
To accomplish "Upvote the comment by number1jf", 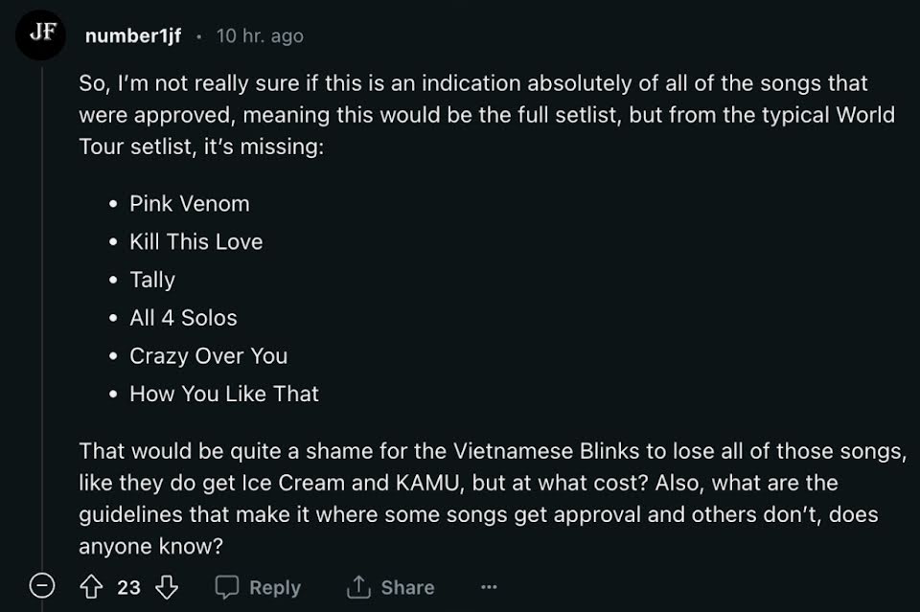I will [x=91, y=587].
